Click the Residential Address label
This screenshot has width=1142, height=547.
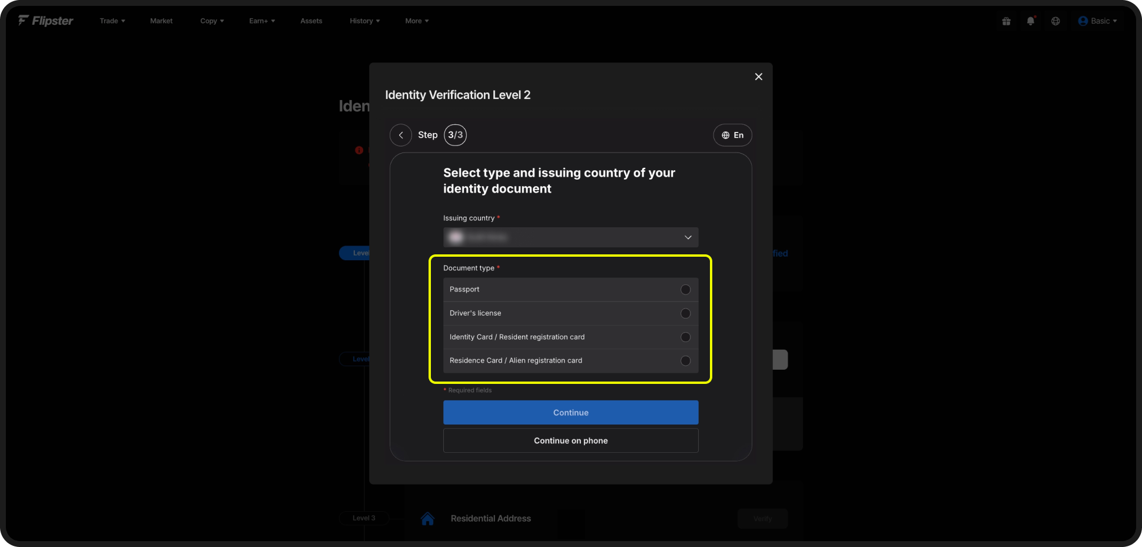click(491, 519)
